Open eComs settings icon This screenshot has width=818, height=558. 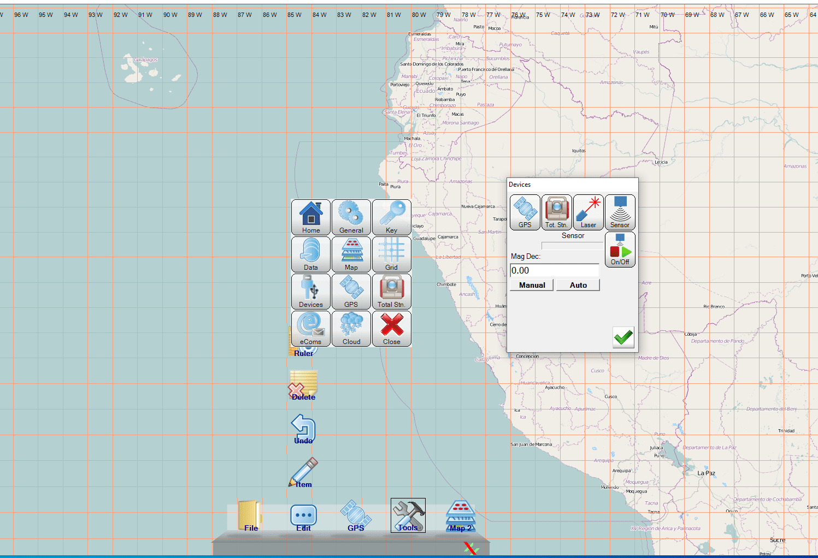(311, 328)
